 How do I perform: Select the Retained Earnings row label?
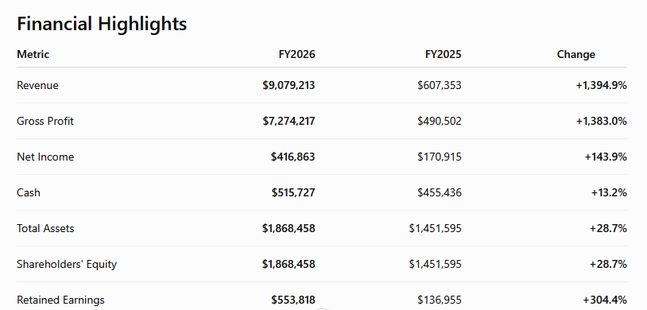(x=60, y=300)
